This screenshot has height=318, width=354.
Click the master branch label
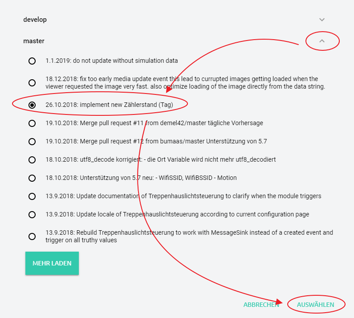click(34, 41)
